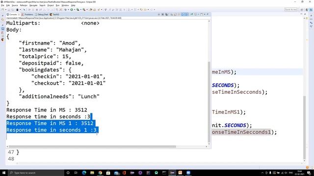The image size is (314, 176).
Task: Open the Edit menu
Action: click(8, 5)
